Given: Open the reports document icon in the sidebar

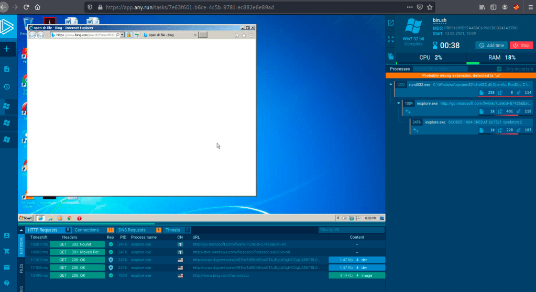Looking at the screenshot, I should point(7,69).
